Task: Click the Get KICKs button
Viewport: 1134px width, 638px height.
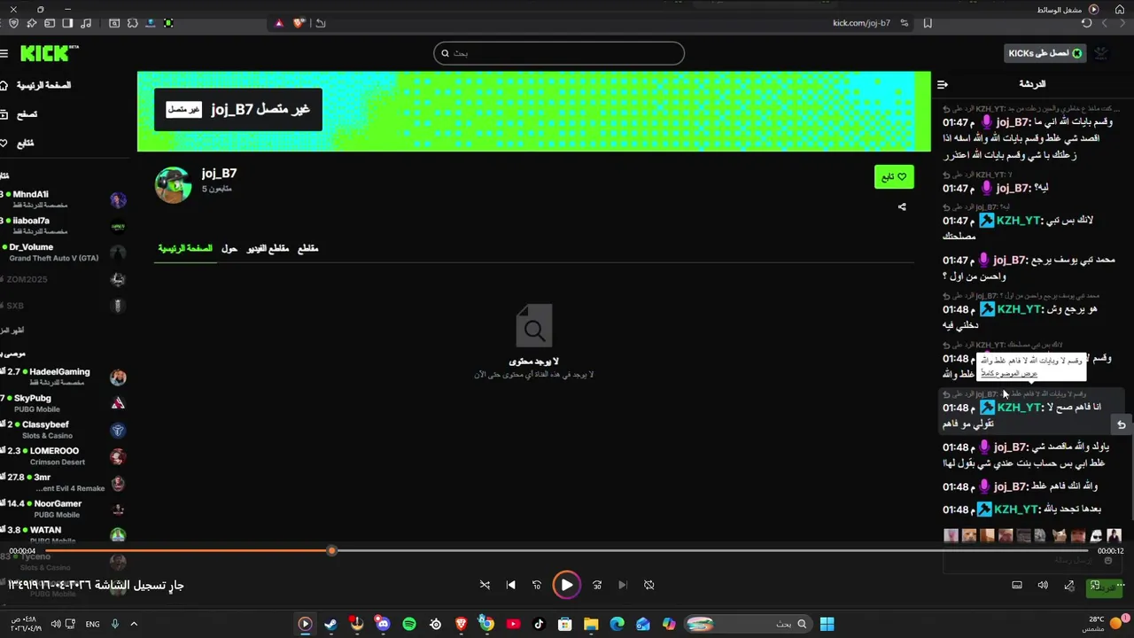Action: click(1045, 53)
